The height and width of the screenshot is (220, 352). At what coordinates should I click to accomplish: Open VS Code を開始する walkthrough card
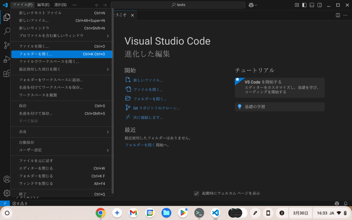(280, 88)
